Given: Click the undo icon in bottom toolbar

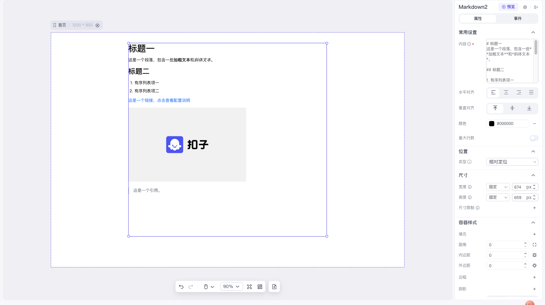Looking at the screenshot, I should pos(181,286).
